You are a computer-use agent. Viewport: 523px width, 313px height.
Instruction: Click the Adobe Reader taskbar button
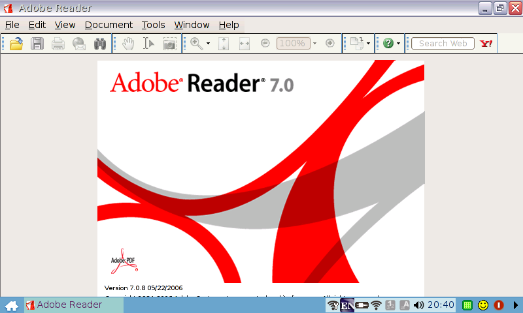click(x=74, y=305)
